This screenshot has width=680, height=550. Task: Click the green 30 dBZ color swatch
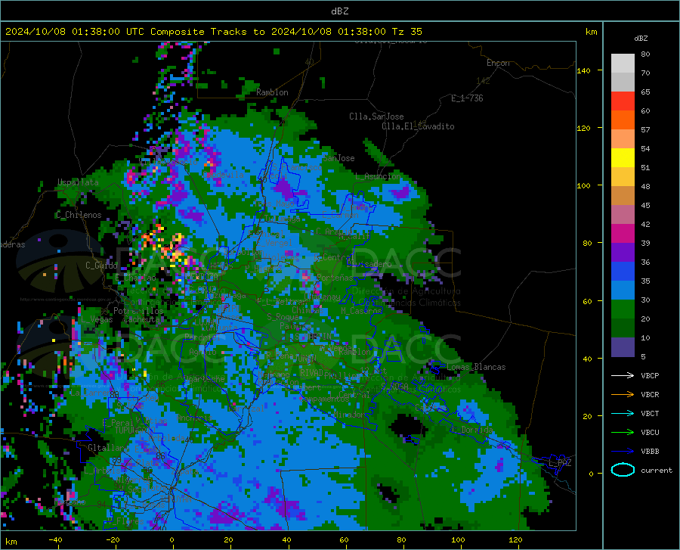[623, 309]
